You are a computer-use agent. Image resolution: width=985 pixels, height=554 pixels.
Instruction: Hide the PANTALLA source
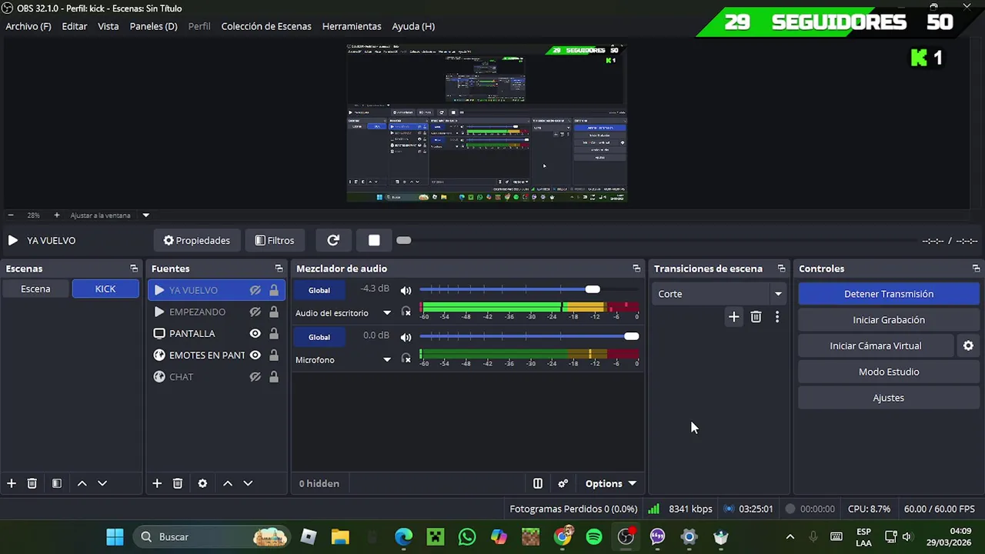tap(255, 333)
